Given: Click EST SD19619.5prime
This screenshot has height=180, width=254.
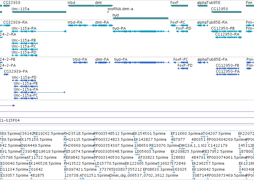Looking at the screenshot, I should tap(49, 152).
